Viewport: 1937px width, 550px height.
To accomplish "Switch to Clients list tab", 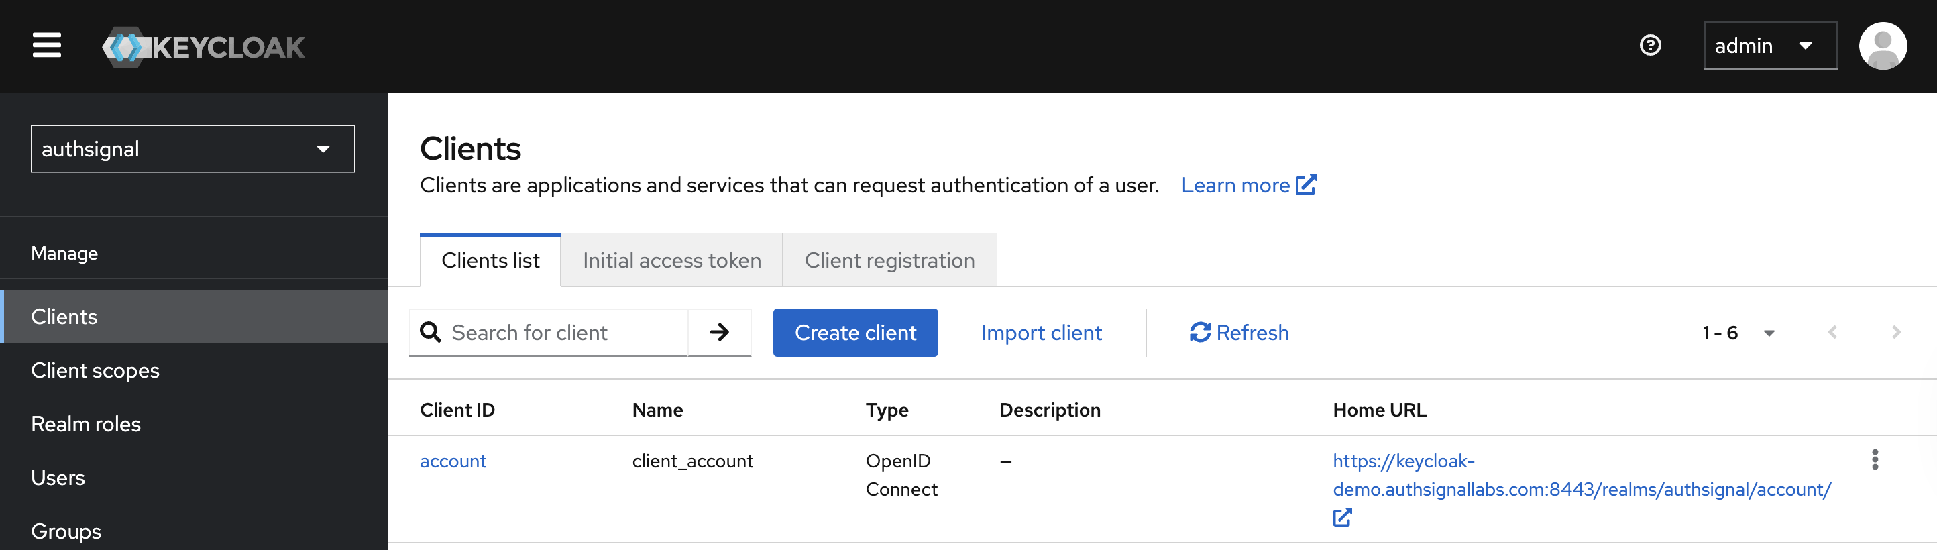I will click(490, 260).
